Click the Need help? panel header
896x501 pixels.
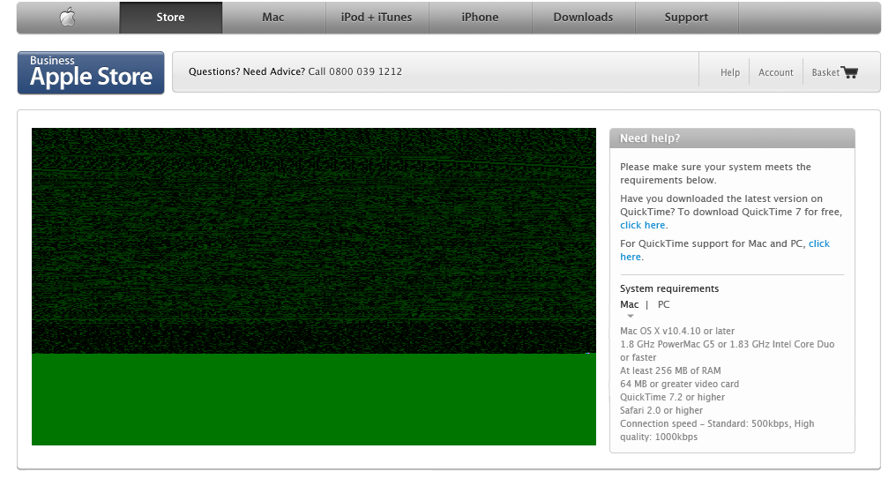pos(732,138)
